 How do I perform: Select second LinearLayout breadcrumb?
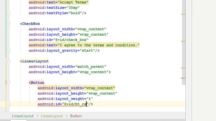[x=52, y=116]
